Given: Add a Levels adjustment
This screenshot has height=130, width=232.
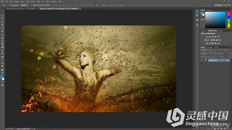Looking at the screenshot, I should click(210, 37).
